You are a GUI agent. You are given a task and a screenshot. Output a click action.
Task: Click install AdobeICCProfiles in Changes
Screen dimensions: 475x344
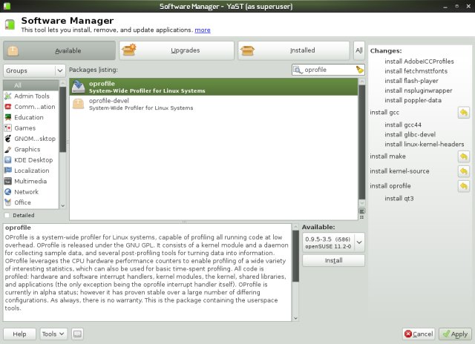tap(419, 62)
